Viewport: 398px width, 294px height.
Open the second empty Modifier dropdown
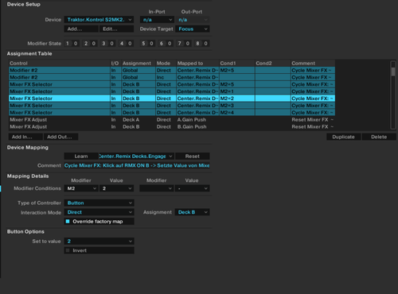(157, 188)
